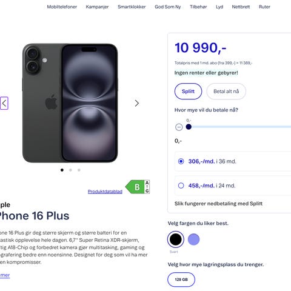Viewport: 291px width, 291px height.
Task: Open the Mobiltelefoner menu
Action: click(x=62, y=7)
